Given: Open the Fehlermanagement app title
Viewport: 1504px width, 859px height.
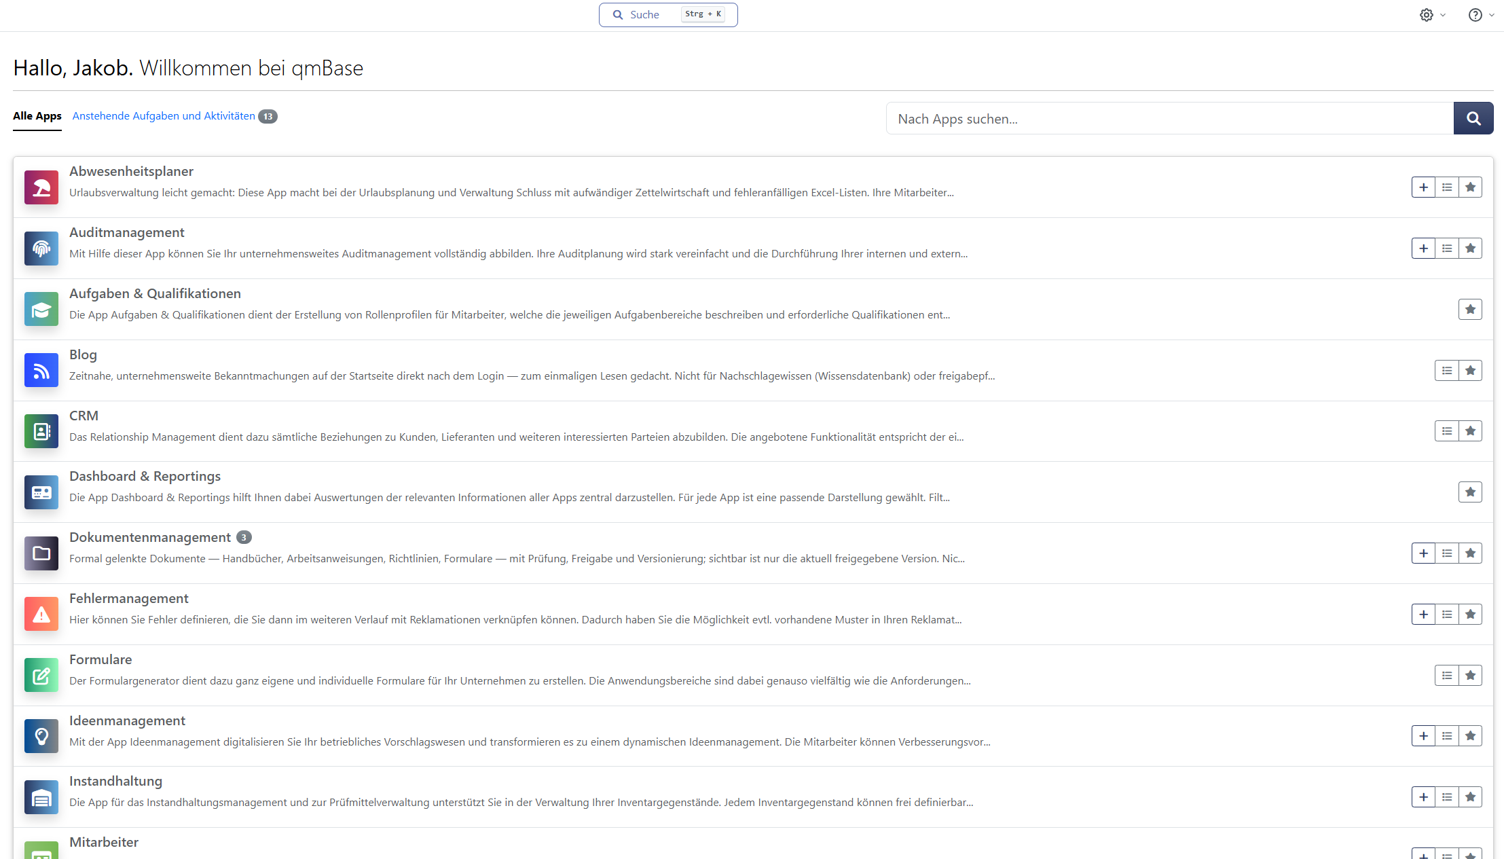Looking at the screenshot, I should 129,599.
